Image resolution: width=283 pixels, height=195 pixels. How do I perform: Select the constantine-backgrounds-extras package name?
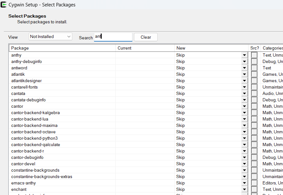tap(42, 176)
